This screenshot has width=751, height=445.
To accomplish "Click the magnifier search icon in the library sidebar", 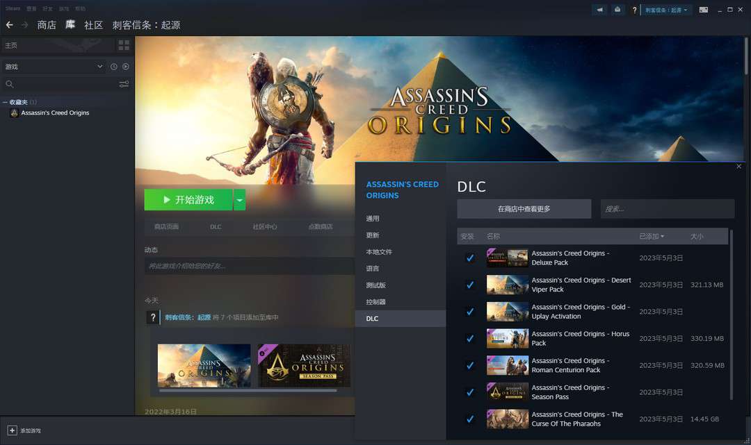I will [x=10, y=84].
